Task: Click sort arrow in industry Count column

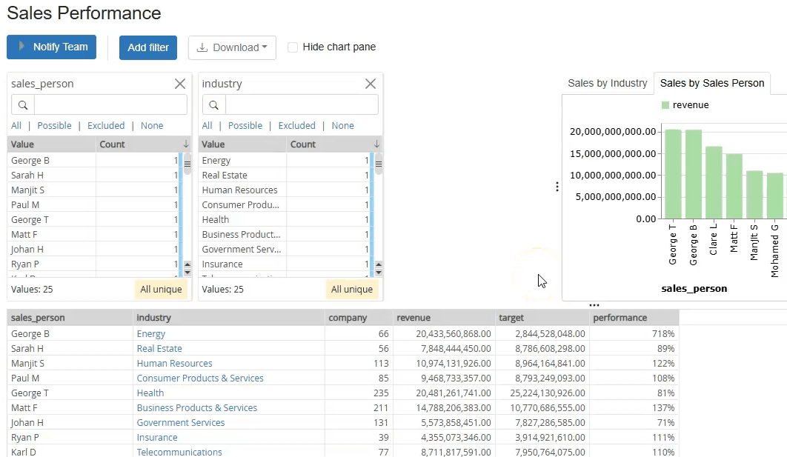Action: pyautogui.click(x=376, y=144)
